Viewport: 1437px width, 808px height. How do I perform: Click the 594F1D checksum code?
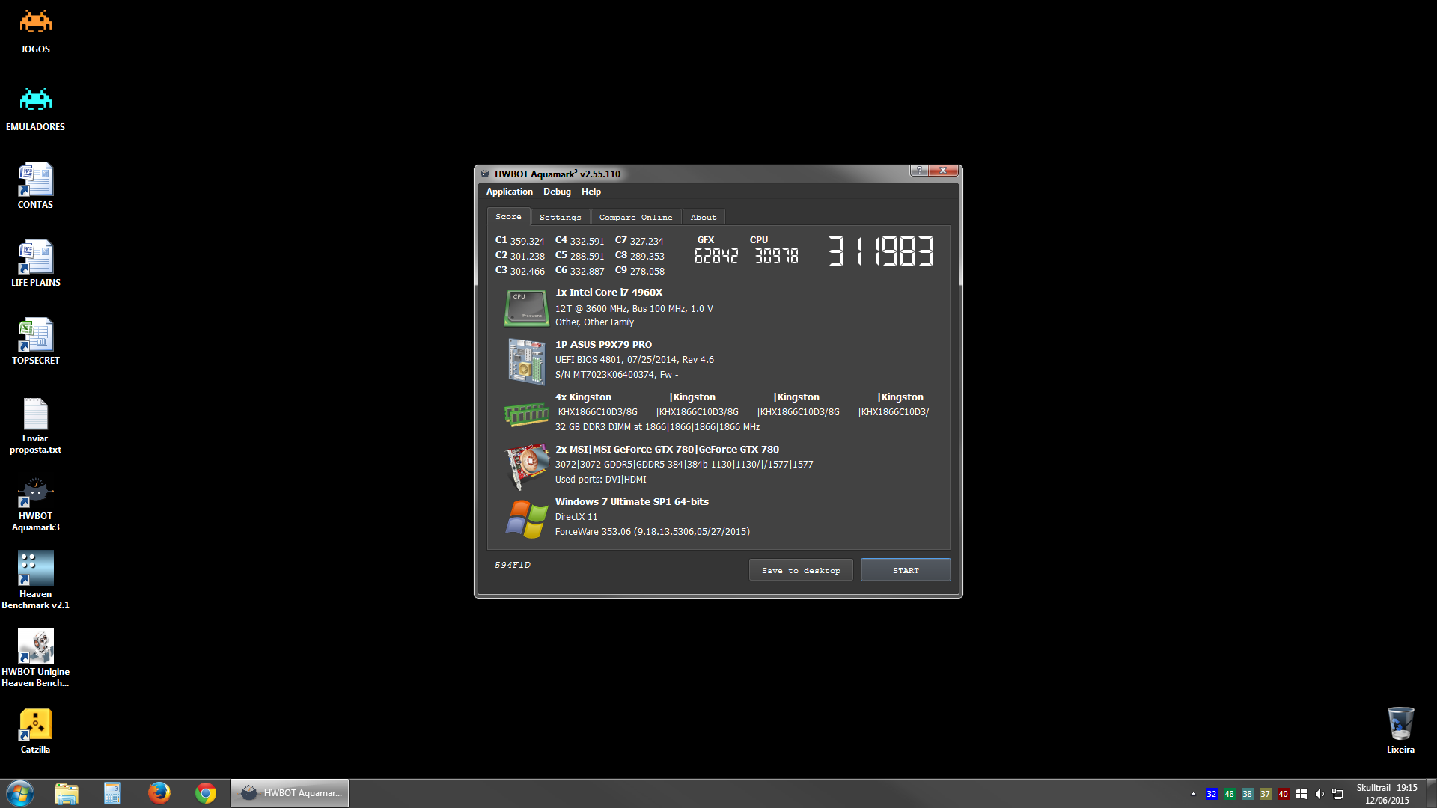(512, 565)
